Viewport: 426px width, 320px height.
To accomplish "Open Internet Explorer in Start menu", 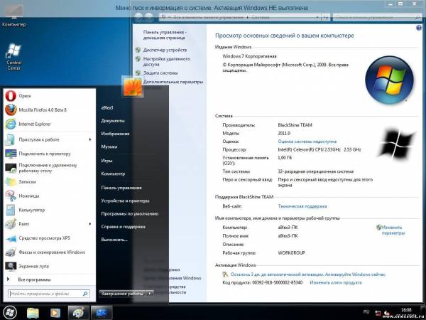I will 49,124.
